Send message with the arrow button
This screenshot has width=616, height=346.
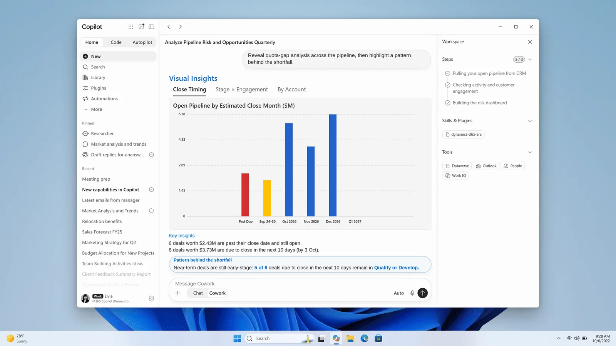(x=422, y=293)
